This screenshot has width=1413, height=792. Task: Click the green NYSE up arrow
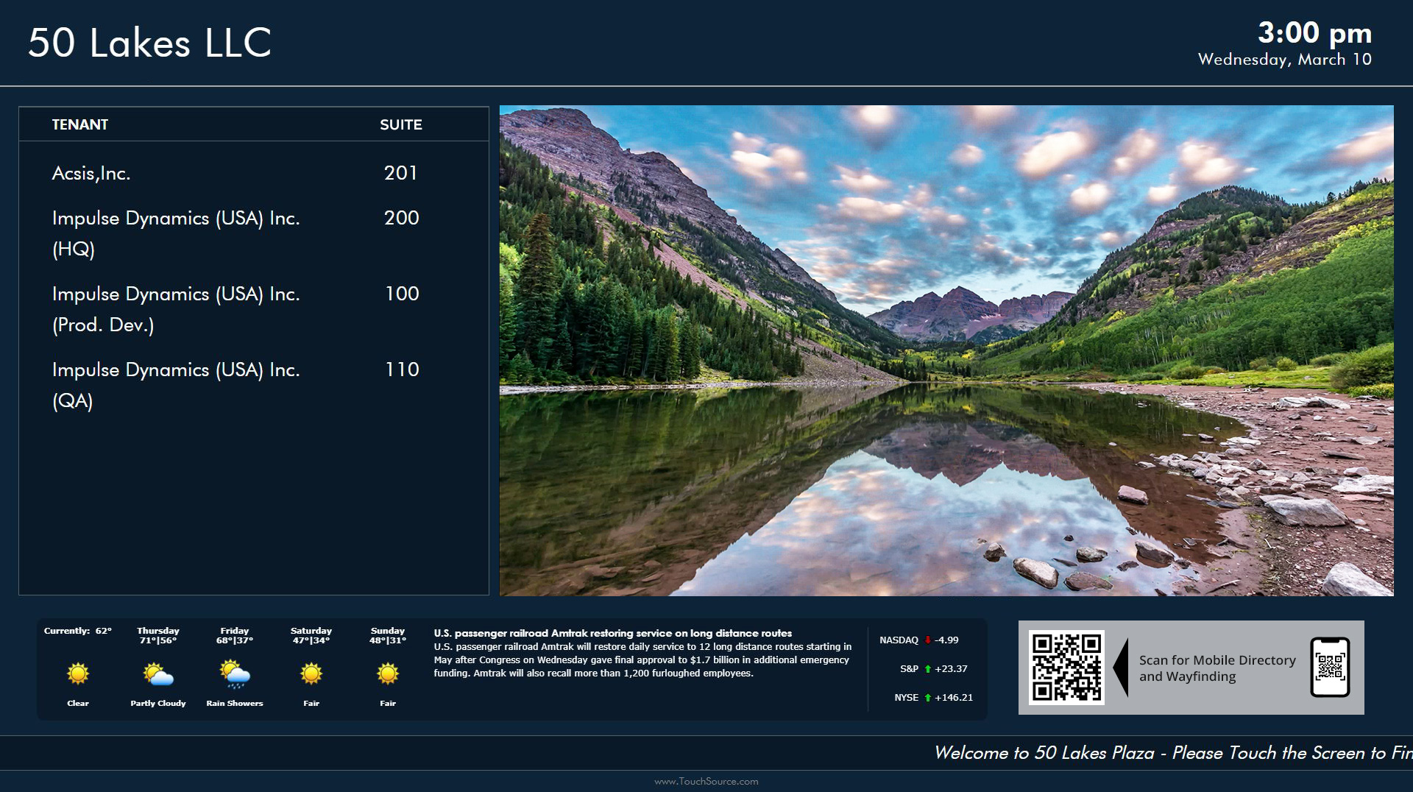(927, 697)
